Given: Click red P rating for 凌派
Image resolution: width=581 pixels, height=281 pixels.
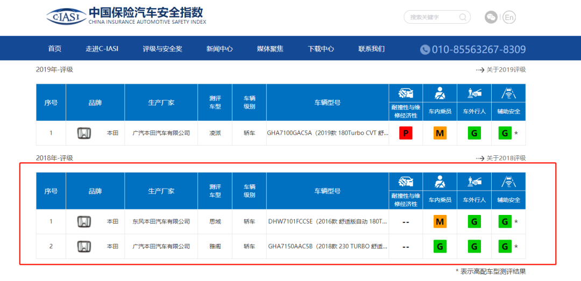Looking at the screenshot, I should [x=406, y=133].
